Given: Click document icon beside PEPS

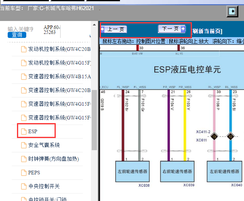Looking at the screenshot, I should click(24, 173).
